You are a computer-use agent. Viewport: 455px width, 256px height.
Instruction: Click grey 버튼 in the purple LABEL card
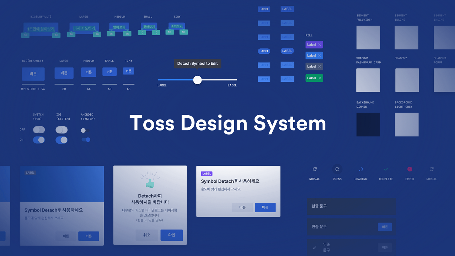tap(242, 207)
